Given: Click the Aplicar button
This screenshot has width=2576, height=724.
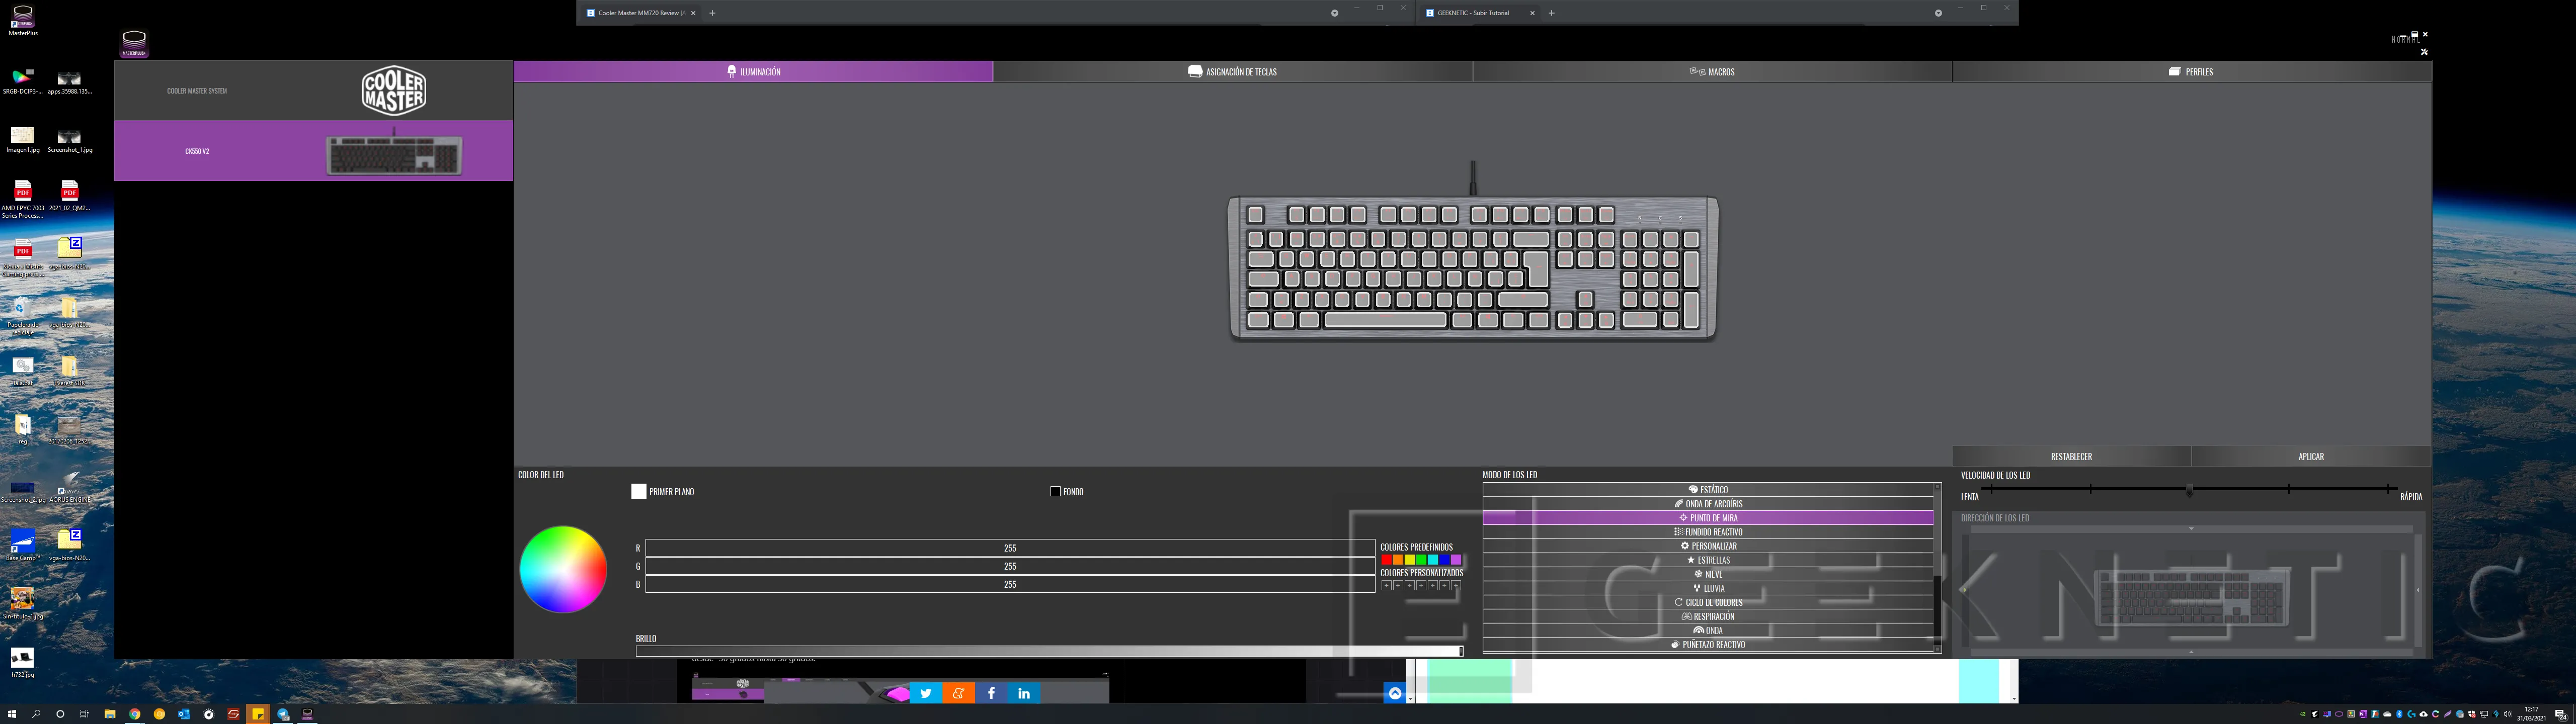Looking at the screenshot, I should pyautogui.click(x=2311, y=456).
